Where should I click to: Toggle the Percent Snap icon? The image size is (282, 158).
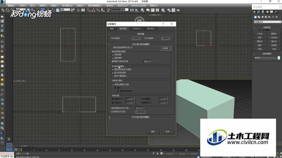pyautogui.click(x=98, y=10)
